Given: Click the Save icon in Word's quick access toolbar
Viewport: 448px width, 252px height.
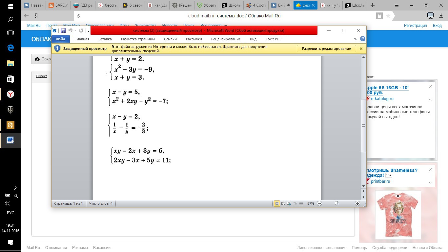Looking at the screenshot, I should [63, 31].
